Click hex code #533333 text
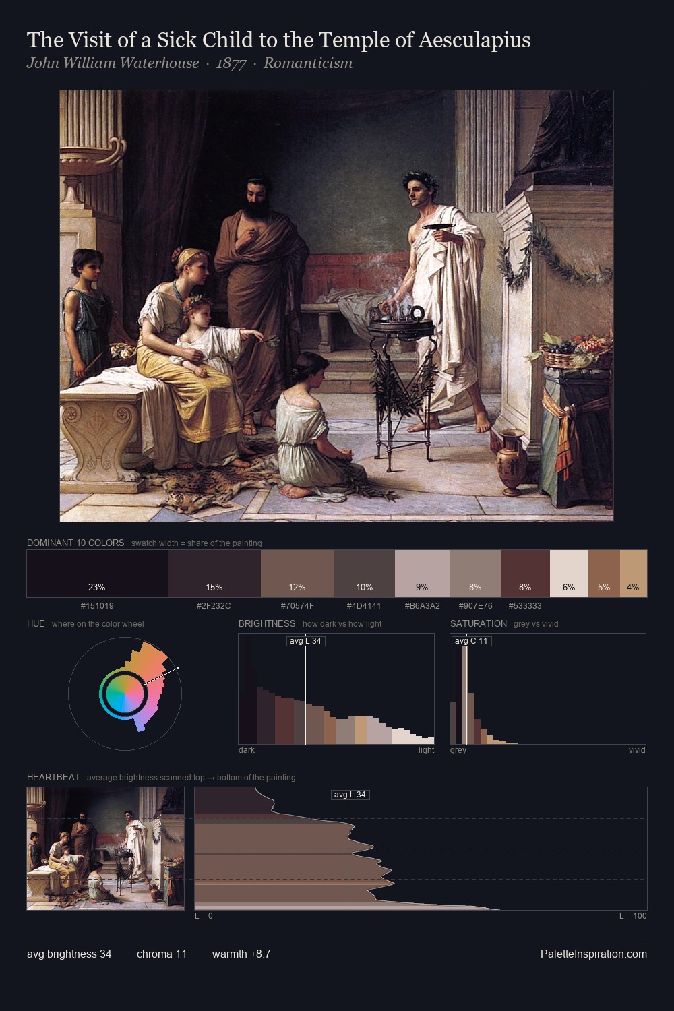 [x=525, y=606]
